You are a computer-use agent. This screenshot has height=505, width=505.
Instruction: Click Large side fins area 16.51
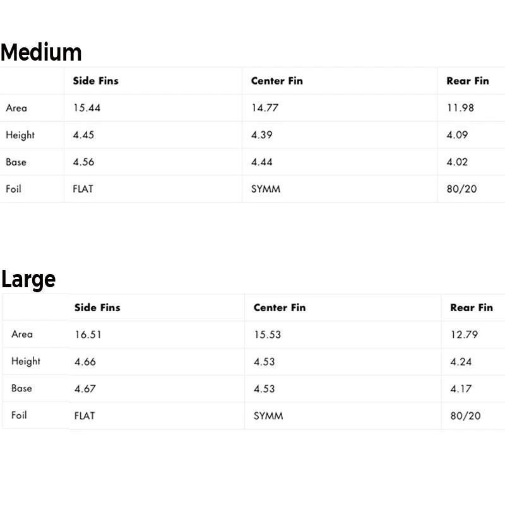pos(88,335)
